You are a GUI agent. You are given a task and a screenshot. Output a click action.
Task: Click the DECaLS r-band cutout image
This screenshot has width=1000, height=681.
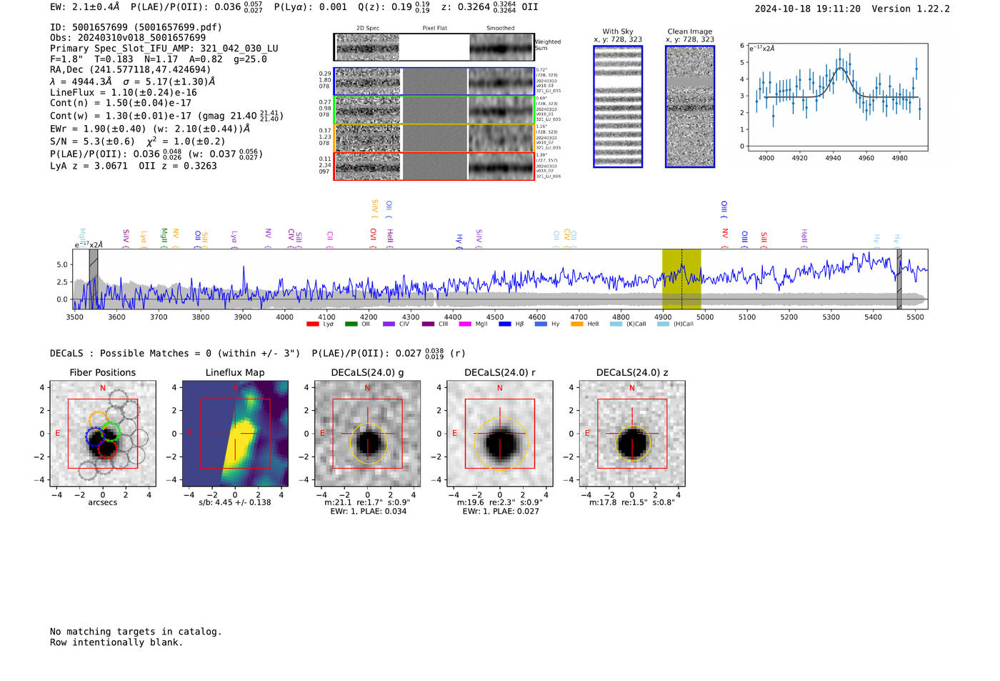pos(500,434)
